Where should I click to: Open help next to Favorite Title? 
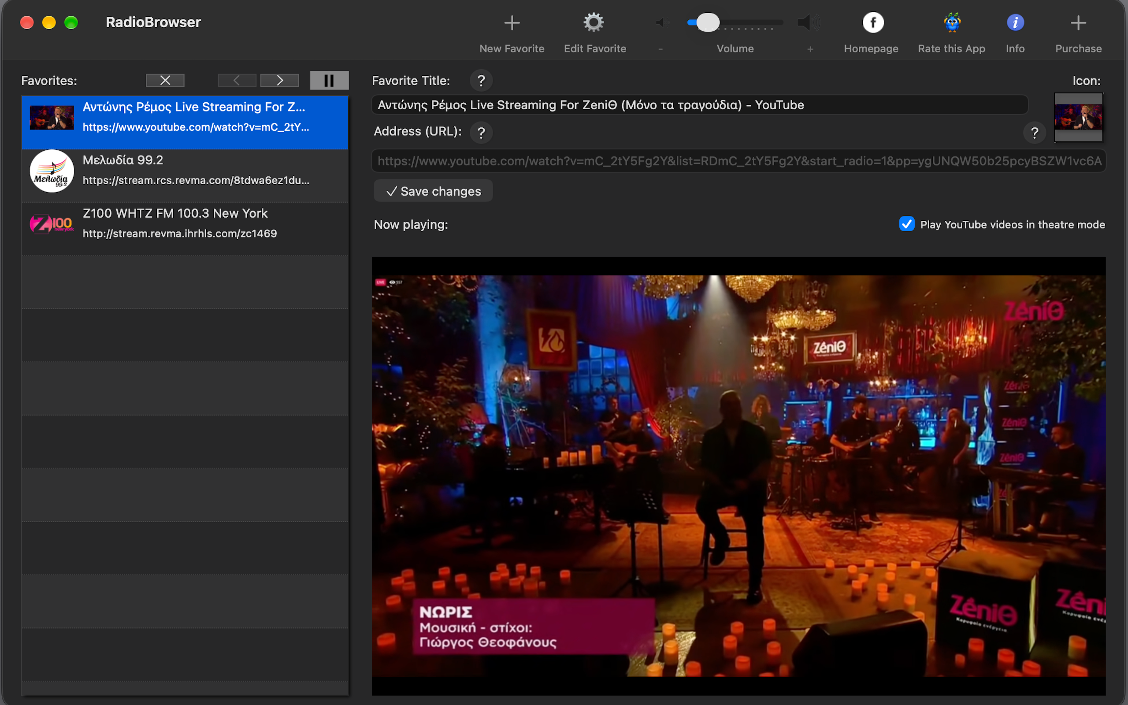[x=481, y=81]
